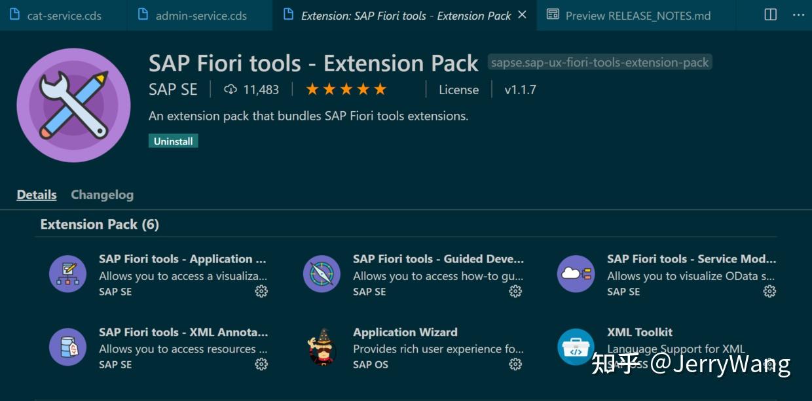Open SAP Fiori tools - Service Modeler extension

point(692,259)
